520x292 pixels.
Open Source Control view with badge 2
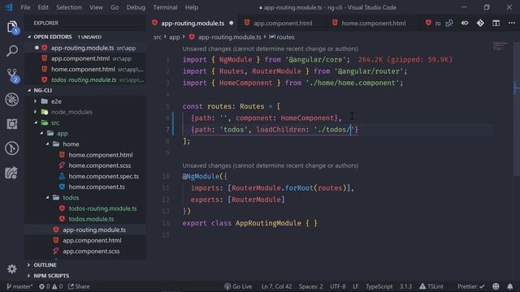[12, 75]
